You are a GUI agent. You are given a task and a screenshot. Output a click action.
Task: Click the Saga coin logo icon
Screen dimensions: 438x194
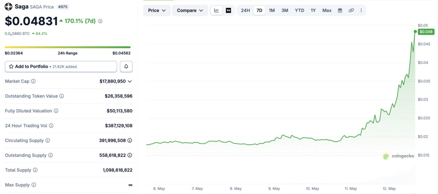click(x=8, y=7)
